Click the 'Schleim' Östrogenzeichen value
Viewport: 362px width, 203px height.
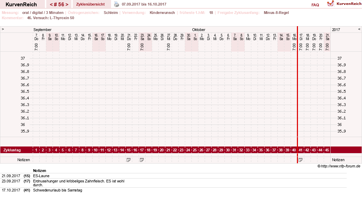coord(111,13)
